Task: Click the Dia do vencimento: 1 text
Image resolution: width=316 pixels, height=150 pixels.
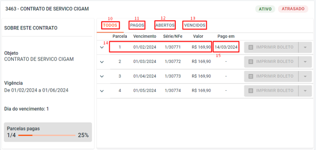Action: coord(26,109)
